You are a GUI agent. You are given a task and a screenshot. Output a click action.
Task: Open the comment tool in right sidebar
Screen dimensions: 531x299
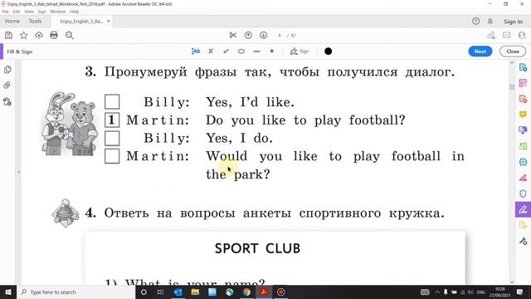click(x=523, y=115)
